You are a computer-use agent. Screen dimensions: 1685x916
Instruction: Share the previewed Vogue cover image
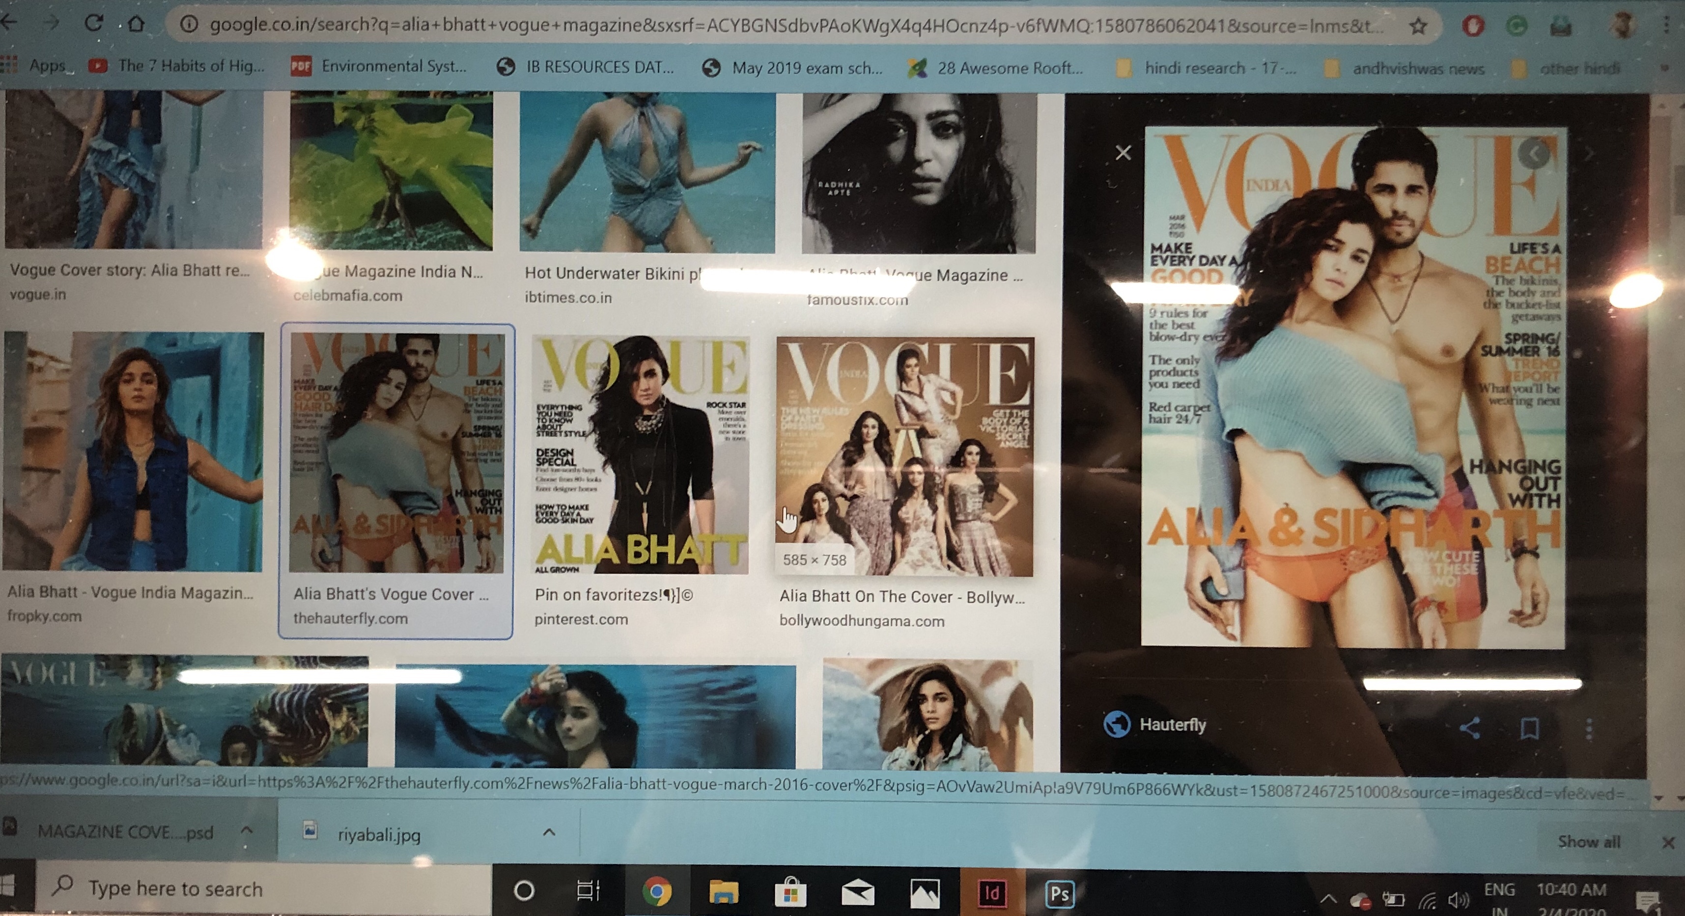click(1470, 728)
